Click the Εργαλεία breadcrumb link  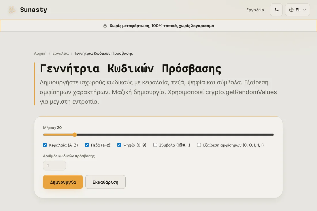click(x=61, y=53)
